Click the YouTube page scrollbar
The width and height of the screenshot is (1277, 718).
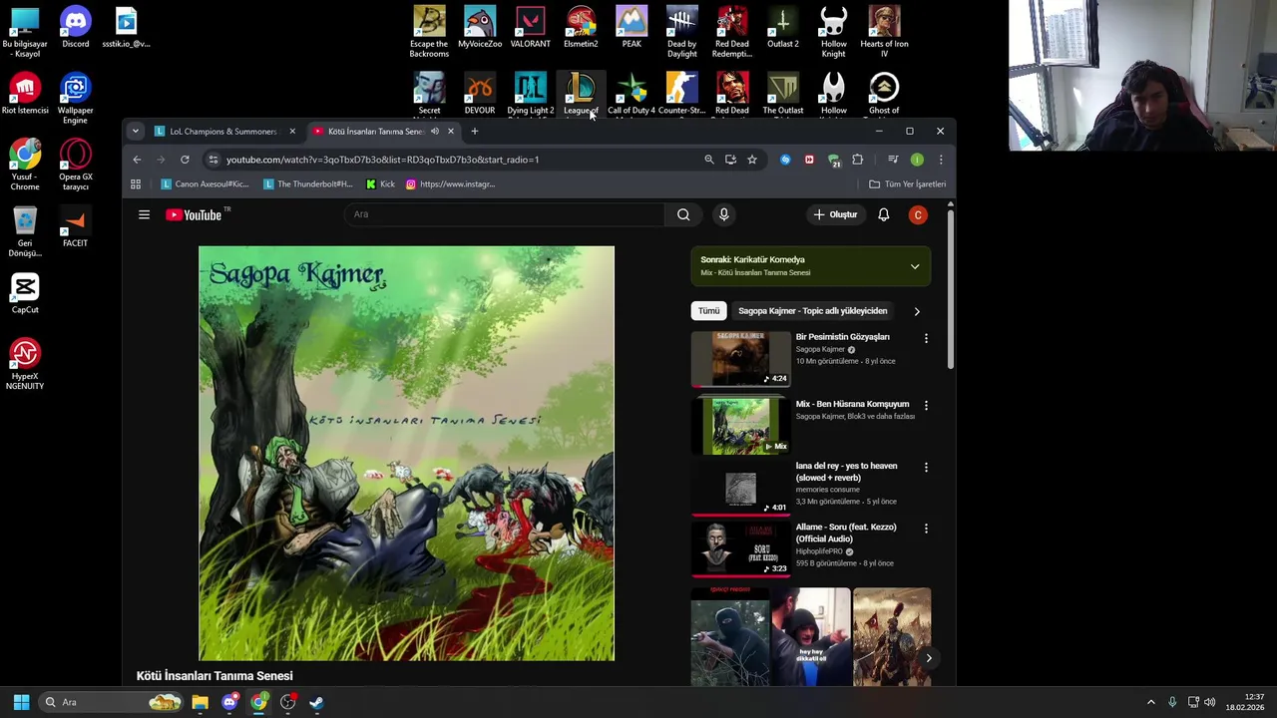click(950, 289)
